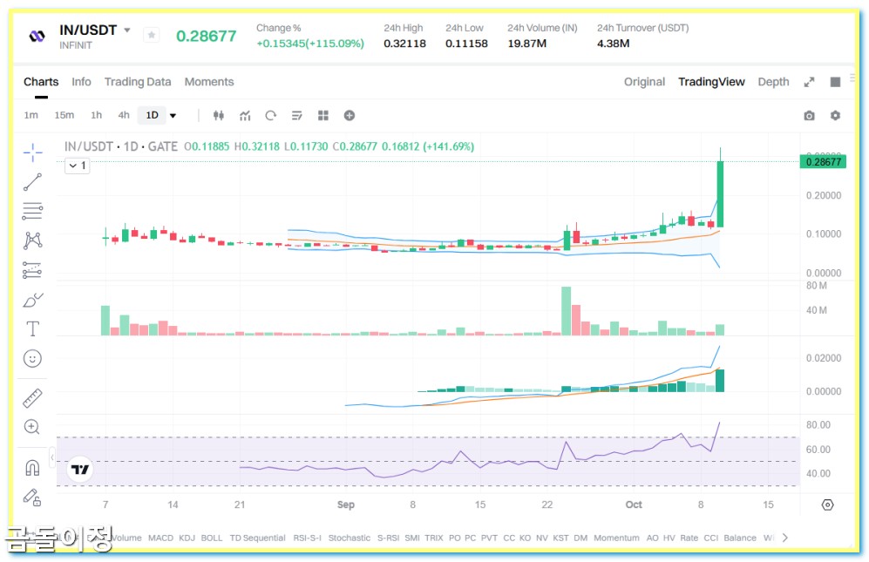Switch chart mode to Original
The image size is (869, 562).
point(644,82)
